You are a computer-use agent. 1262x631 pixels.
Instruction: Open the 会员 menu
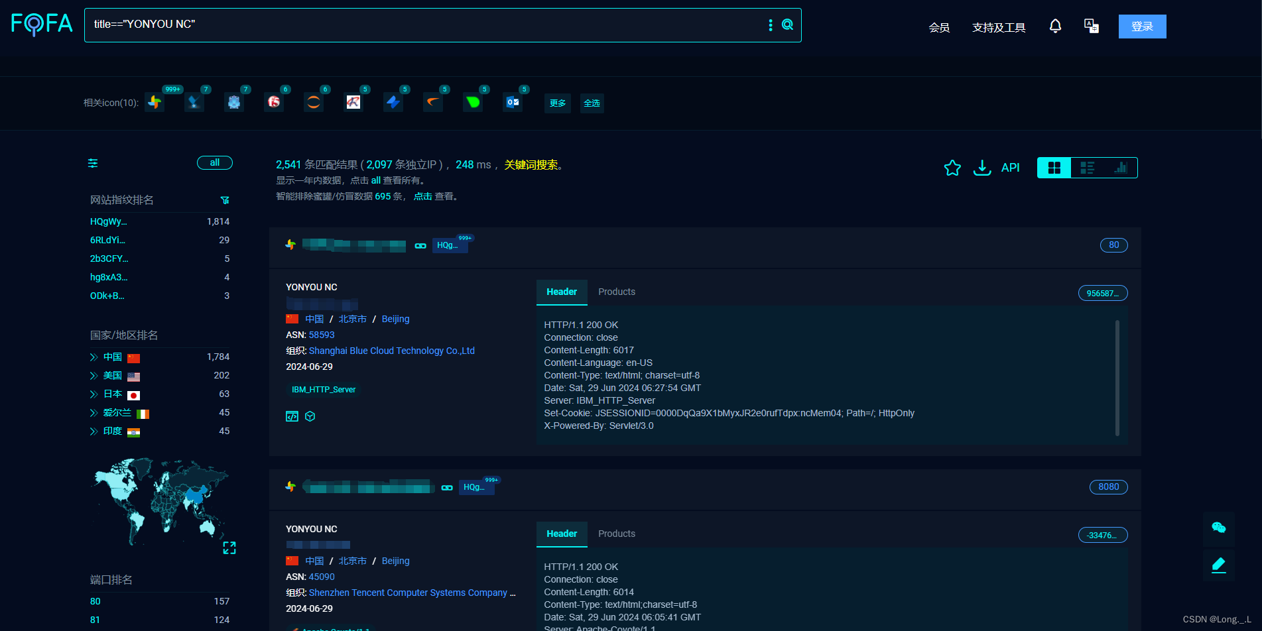click(x=939, y=27)
